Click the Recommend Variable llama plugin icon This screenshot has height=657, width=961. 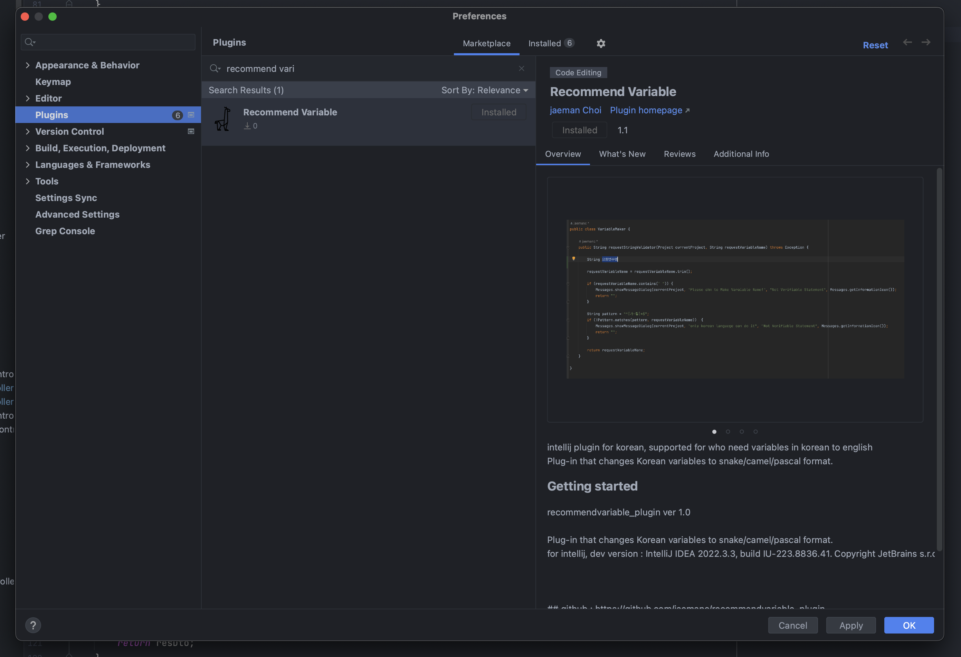point(223,119)
